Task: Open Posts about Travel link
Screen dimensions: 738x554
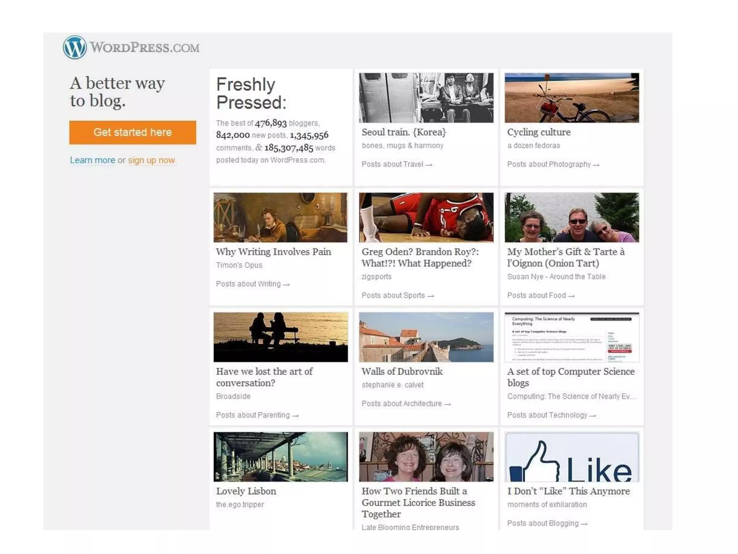Action: [x=396, y=164]
